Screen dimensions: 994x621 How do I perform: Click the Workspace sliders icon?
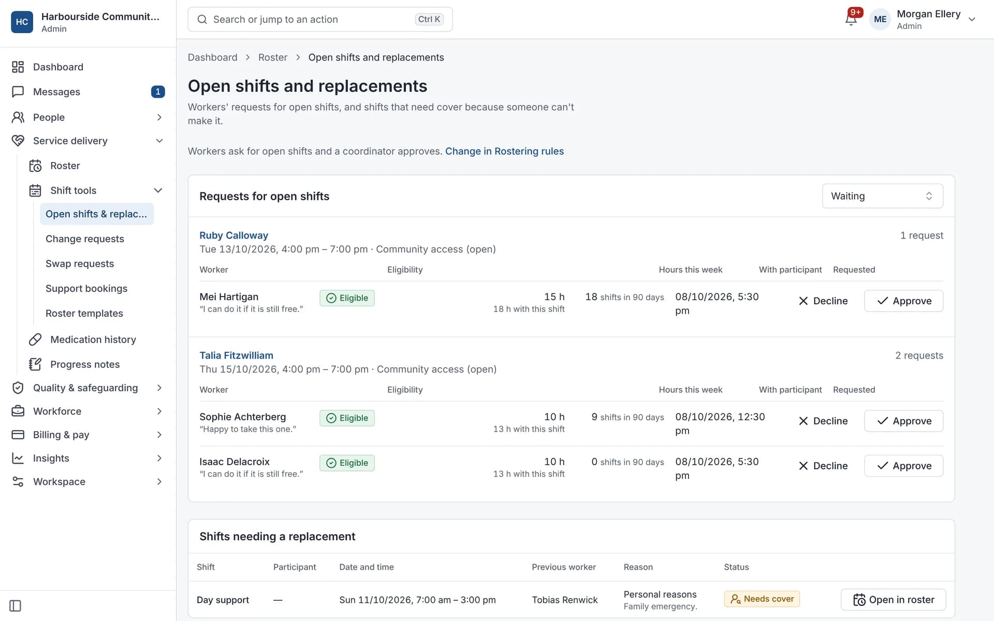pos(18,482)
